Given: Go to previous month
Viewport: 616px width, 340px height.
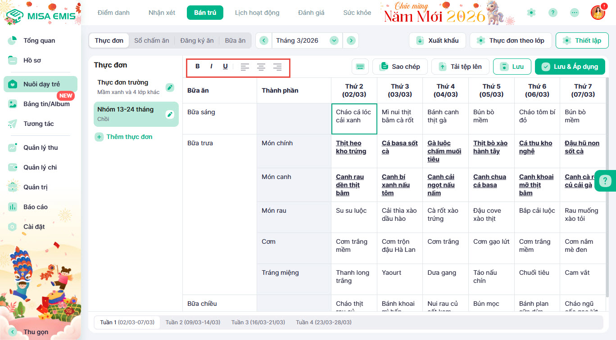Looking at the screenshot, I should click(x=263, y=40).
